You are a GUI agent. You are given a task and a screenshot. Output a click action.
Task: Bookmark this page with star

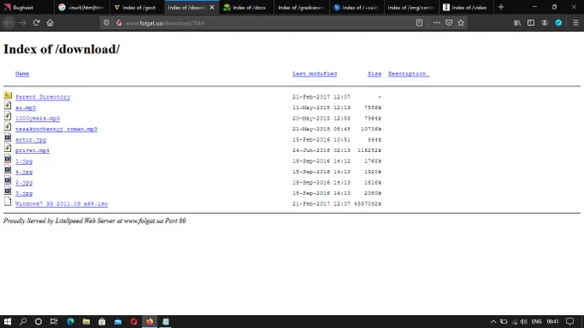461,22
